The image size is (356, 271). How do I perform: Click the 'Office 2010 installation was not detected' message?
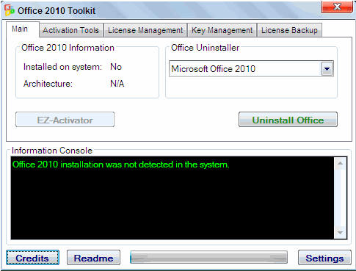pos(121,165)
